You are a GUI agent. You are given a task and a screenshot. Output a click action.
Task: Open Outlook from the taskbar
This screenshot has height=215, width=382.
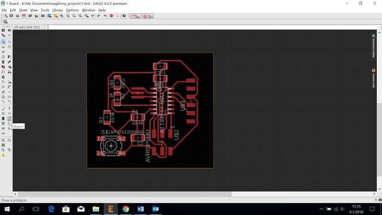click(155, 209)
